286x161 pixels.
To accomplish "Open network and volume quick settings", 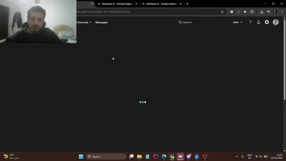I will point(261,156).
